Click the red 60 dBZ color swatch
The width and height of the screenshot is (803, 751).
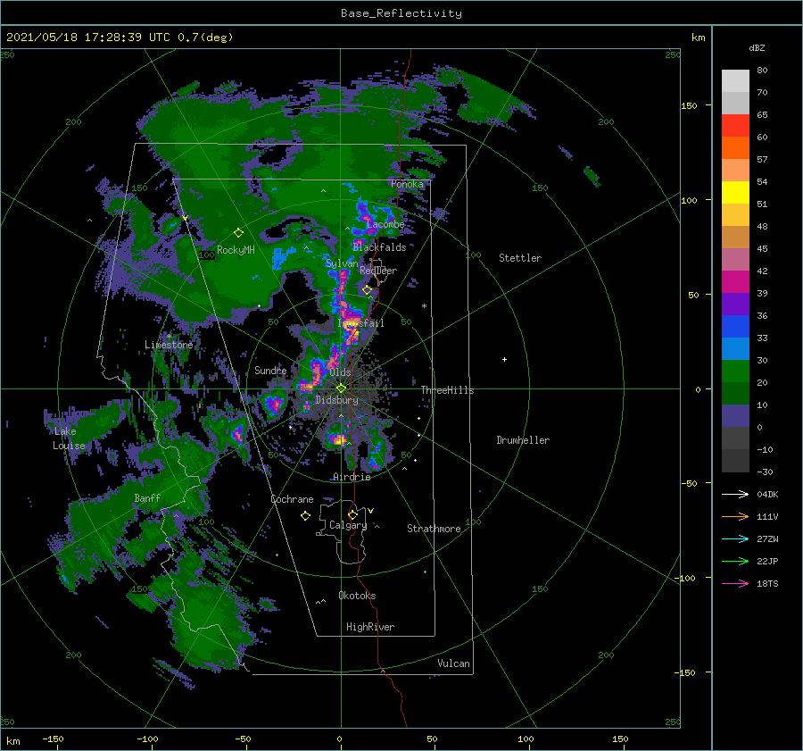pos(735,126)
